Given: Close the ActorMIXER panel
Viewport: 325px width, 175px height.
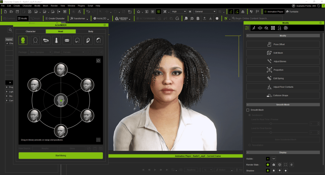Looking at the screenshot, I should point(105,25).
